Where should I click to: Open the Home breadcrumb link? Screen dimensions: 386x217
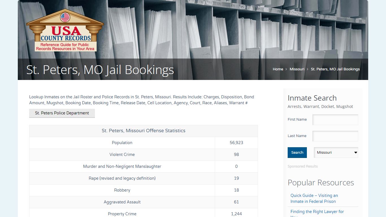278,69
